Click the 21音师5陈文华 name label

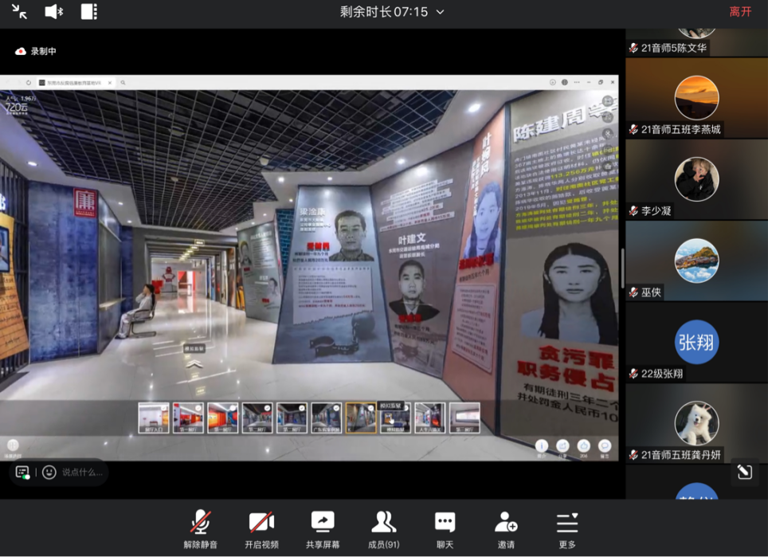(x=673, y=48)
